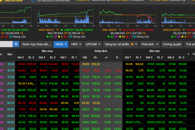Image resolution: width=195 pixels, height=130 pixels.
Task: Click the left arrow beside Bên bán columns
Action: tap(188, 54)
